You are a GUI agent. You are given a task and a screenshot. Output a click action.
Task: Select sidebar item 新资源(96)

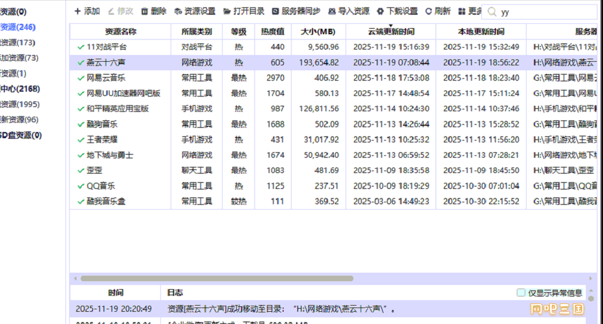[x=19, y=120]
